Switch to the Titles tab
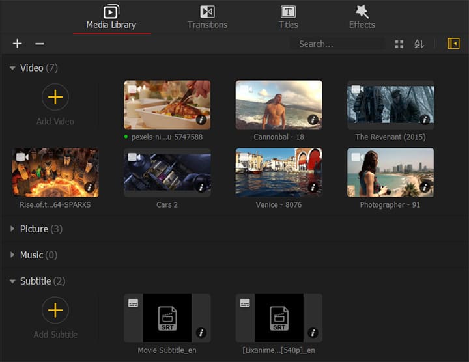The height and width of the screenshot is (362, 469). (288, 18)
